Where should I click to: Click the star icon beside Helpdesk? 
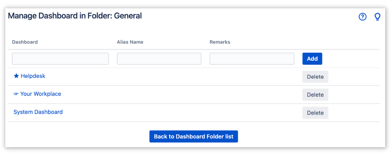click(x=16, y=76)
